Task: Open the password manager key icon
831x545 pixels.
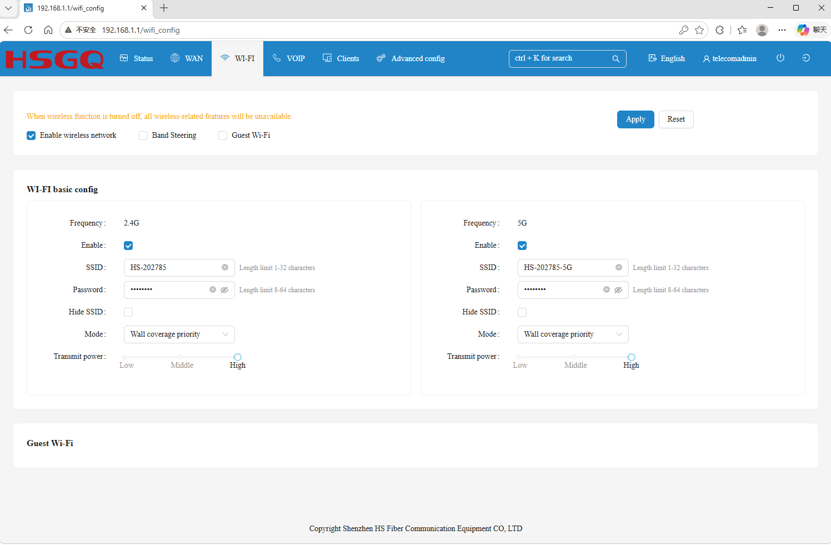Action: coord(684,30)
